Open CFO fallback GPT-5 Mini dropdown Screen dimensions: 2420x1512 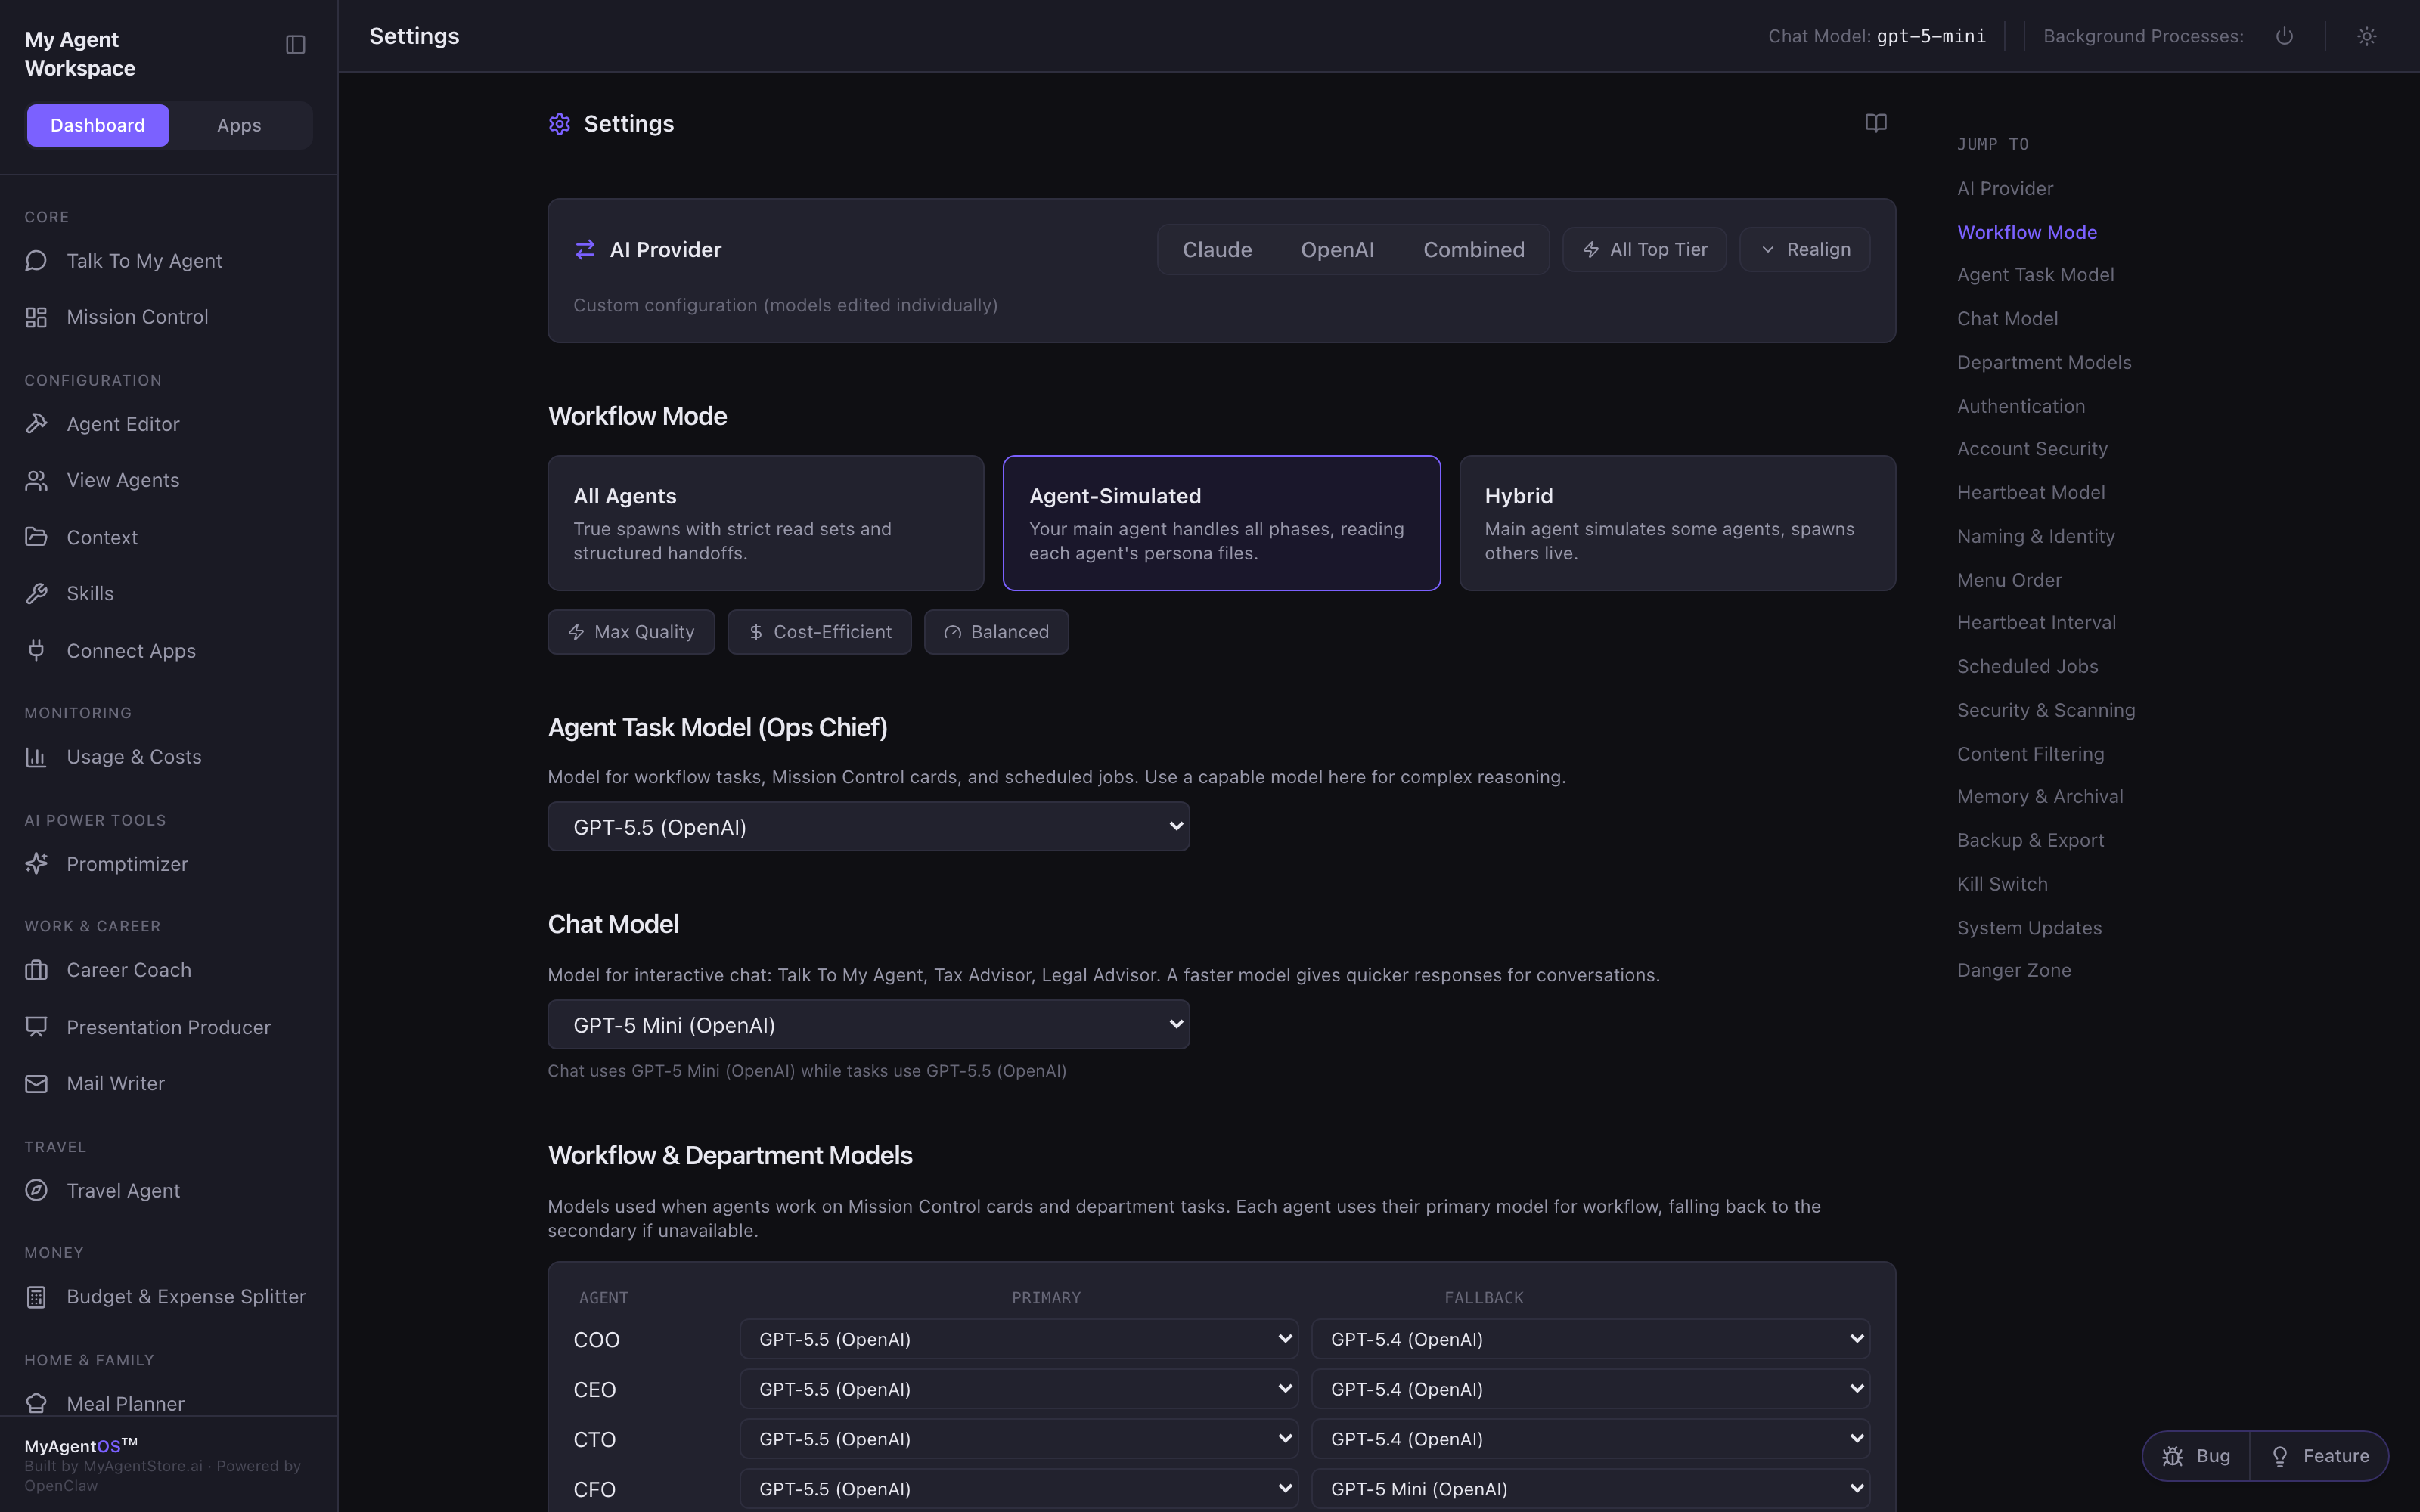pos(1591,1490)
